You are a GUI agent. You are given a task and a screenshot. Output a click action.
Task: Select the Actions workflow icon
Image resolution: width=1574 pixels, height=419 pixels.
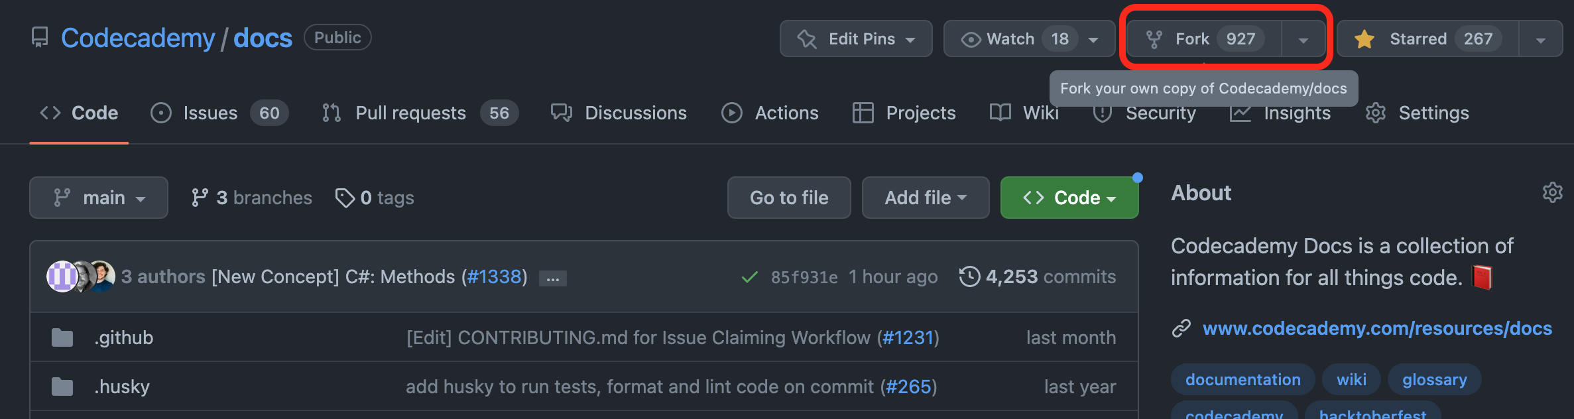[x=732, y=113]
